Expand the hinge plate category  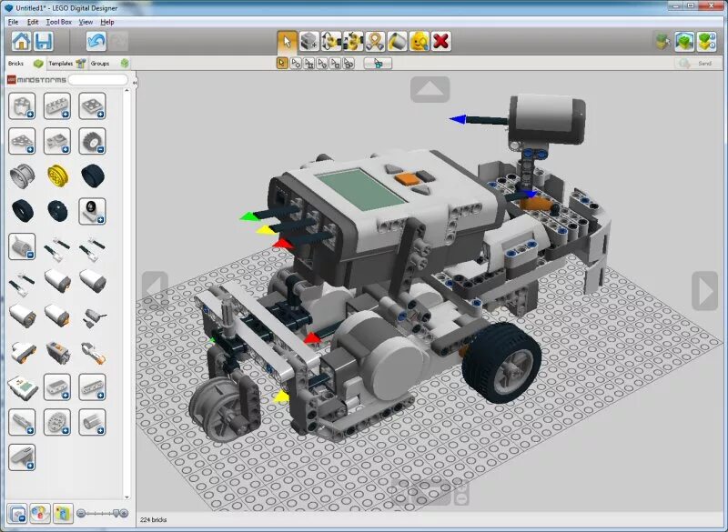[57, 141]
